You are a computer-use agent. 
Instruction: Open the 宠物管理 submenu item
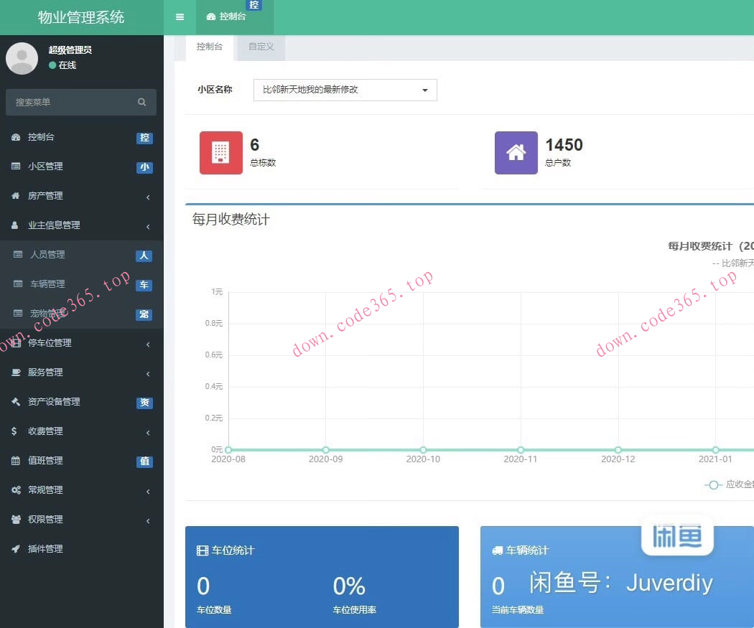coord(82,314)
